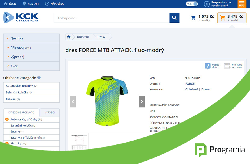
Task: Expand the Připravujeme section
Action: [32, 48]
